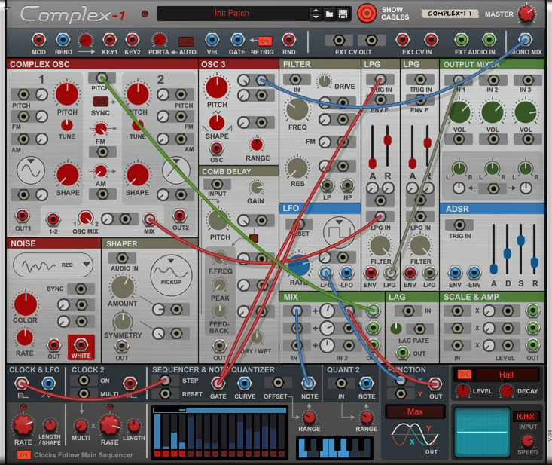
Task: Click the VEL jack
Action: coord(212,41)
